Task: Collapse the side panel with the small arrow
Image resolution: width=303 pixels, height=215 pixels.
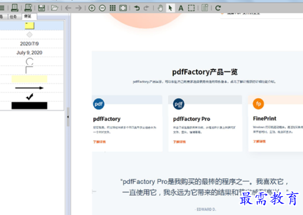Action: click(x=68, y=117)
